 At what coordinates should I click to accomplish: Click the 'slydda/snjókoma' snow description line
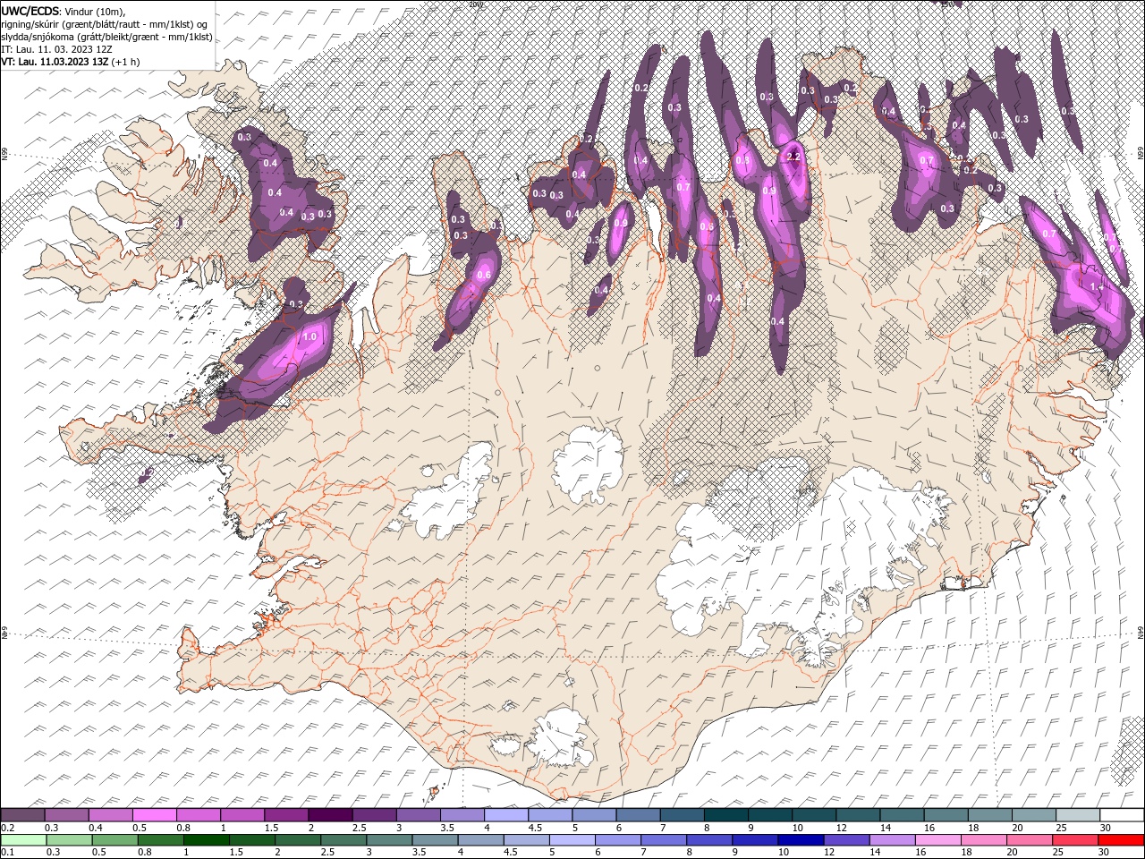[x=106, y=37]
